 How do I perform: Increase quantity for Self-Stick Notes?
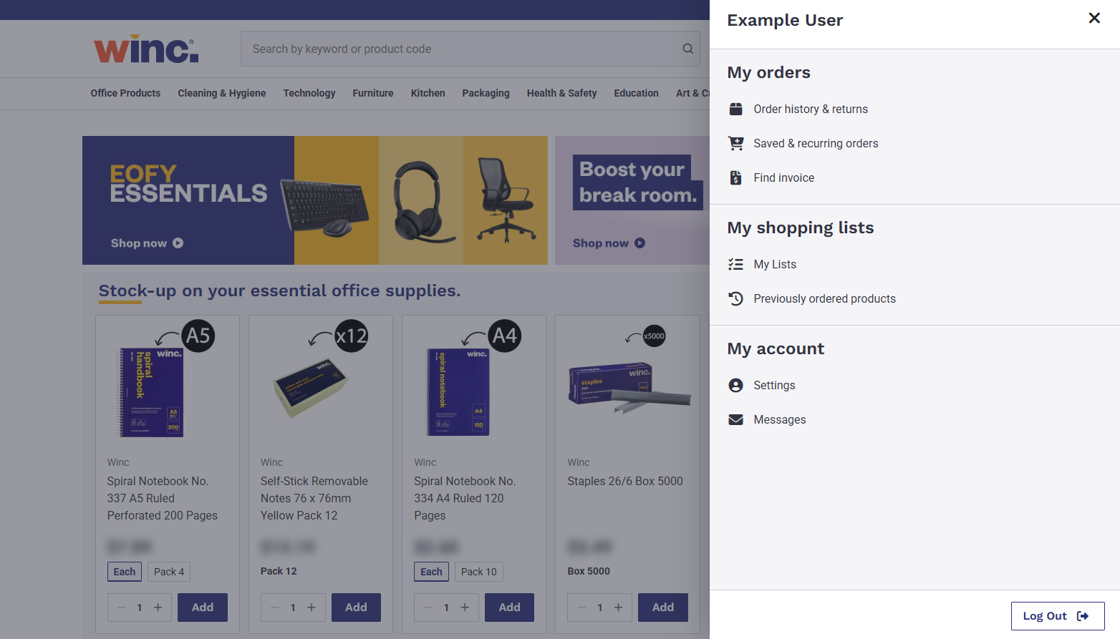pos(312,608)
